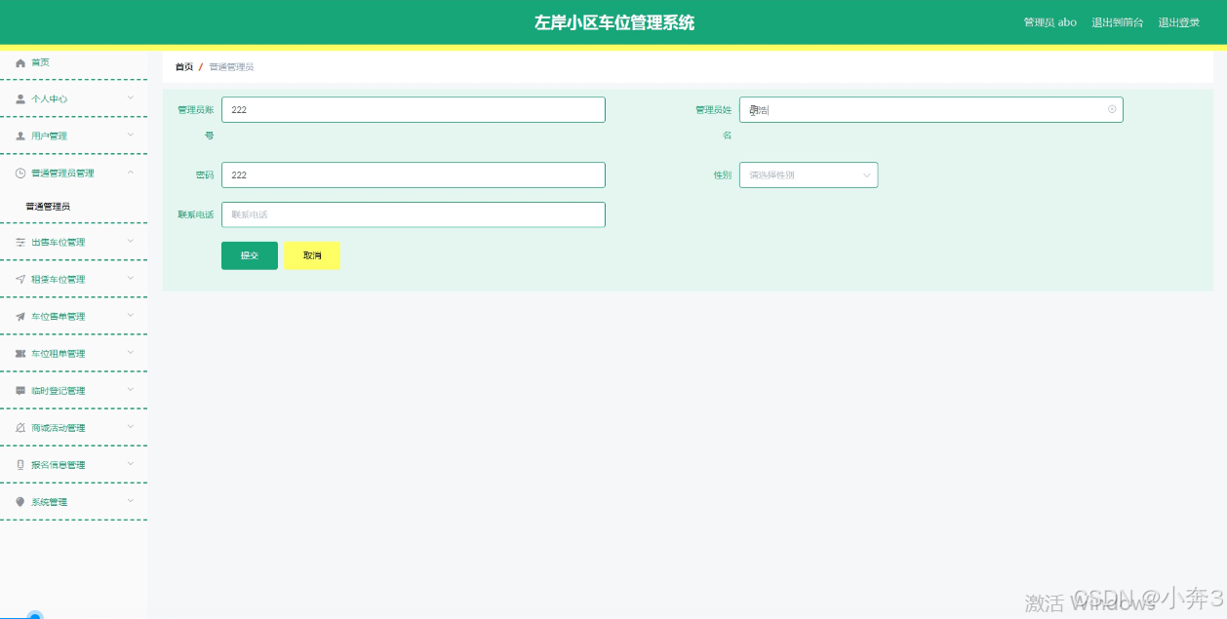Viewport: 1227px width, 619px height.
Task: Clear the 管理员姓名 field using its clear icon
Action: tap(1111, 109)
